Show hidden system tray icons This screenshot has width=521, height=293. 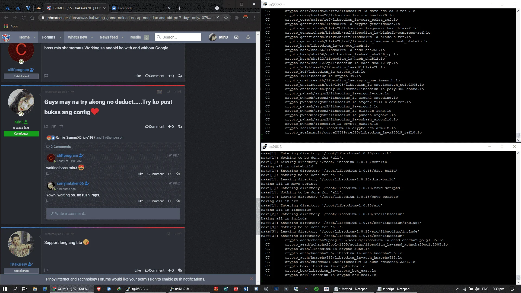click(x=458, y=289)
